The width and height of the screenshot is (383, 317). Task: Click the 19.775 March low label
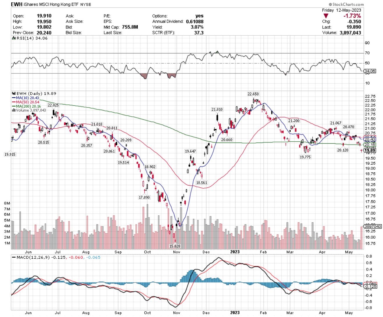(x=305, y=157)
